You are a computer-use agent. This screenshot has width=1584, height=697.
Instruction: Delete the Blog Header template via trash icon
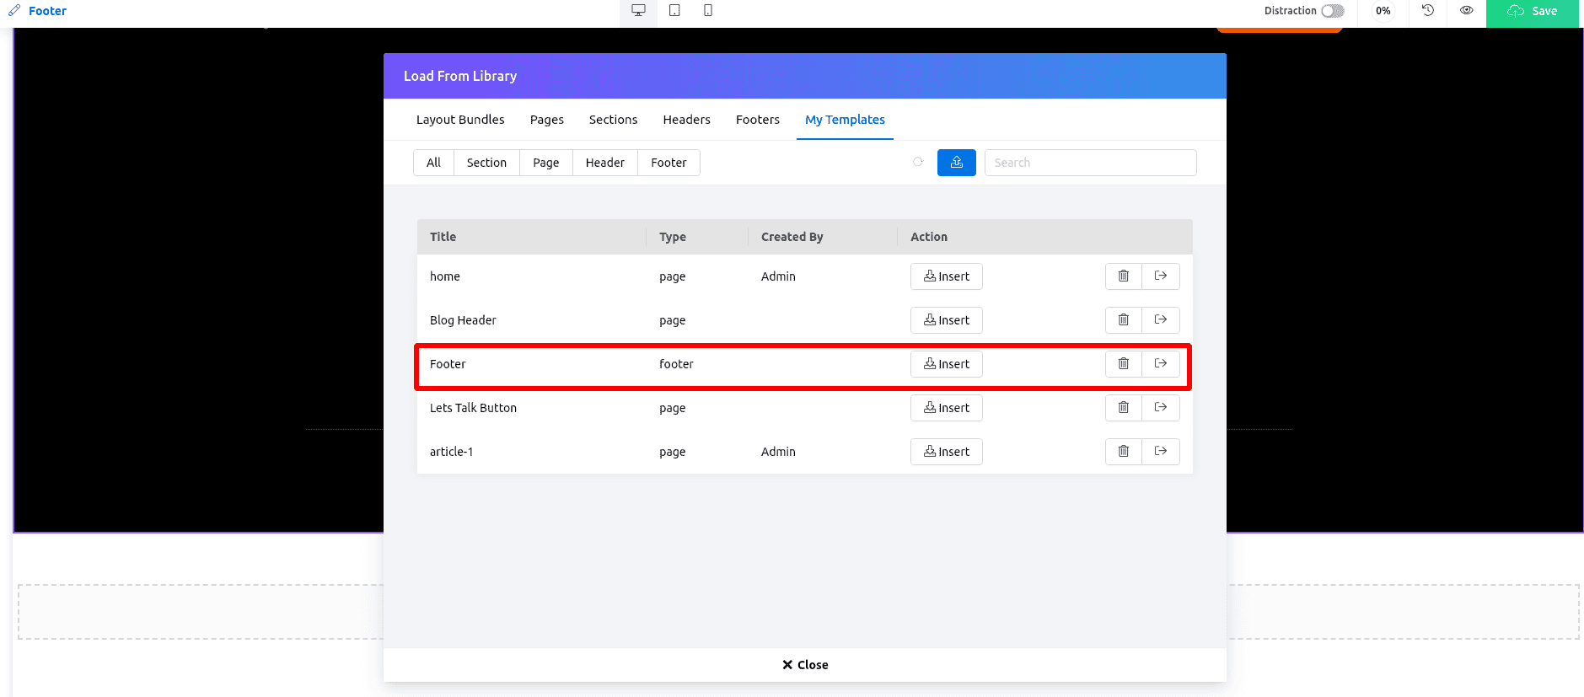tap(1124, 320)
